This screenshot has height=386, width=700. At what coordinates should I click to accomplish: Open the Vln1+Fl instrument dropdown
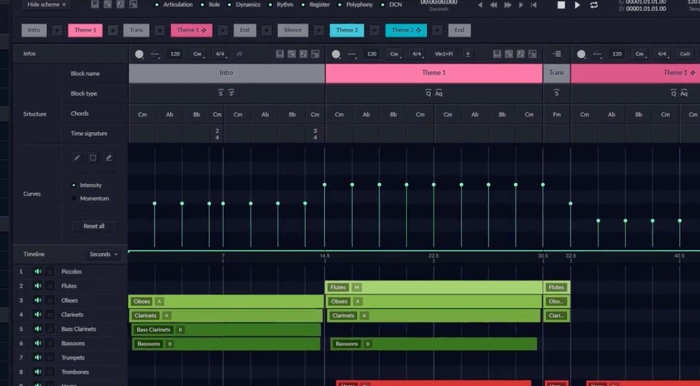tap(444, 54)
